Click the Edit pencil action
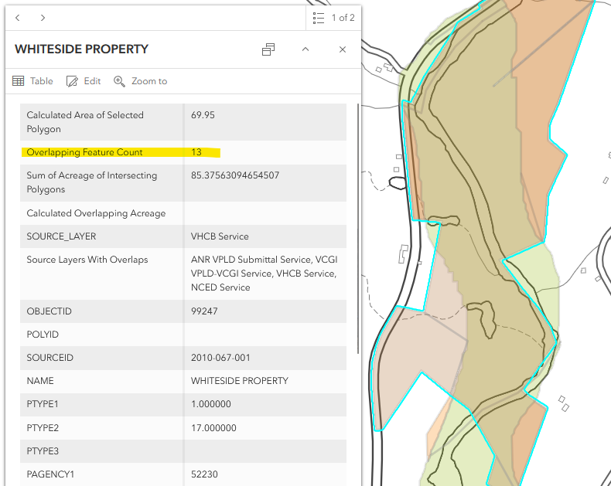 (84, 81)
